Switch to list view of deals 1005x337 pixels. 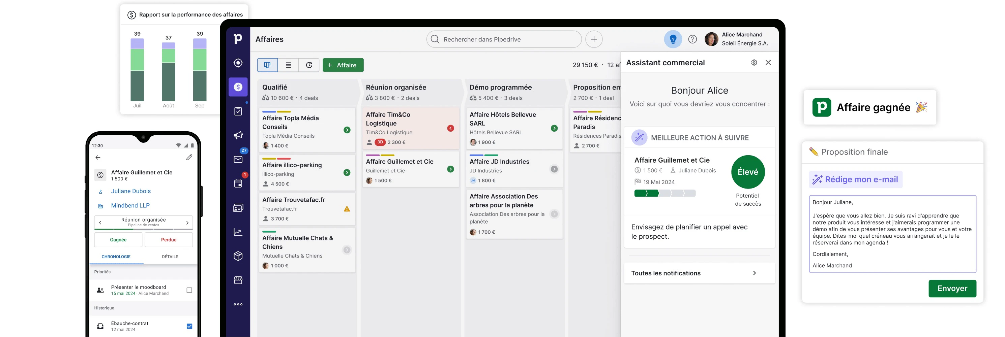tap(288, 65)
